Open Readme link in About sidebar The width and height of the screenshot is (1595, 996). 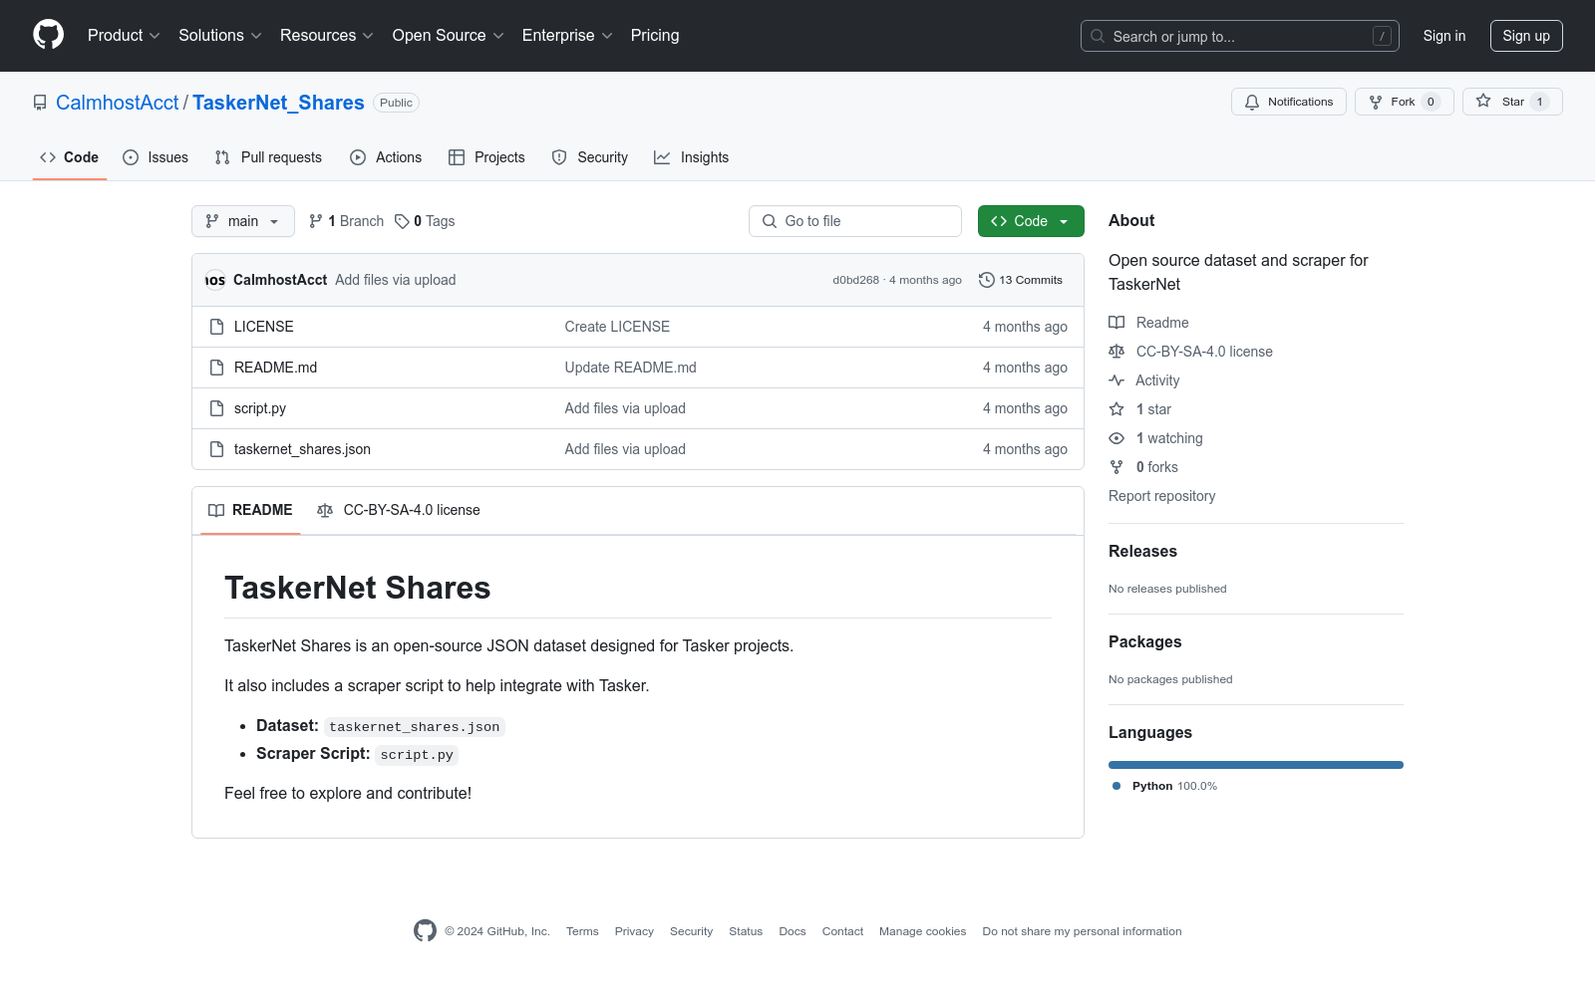(x=1148, y=323)
